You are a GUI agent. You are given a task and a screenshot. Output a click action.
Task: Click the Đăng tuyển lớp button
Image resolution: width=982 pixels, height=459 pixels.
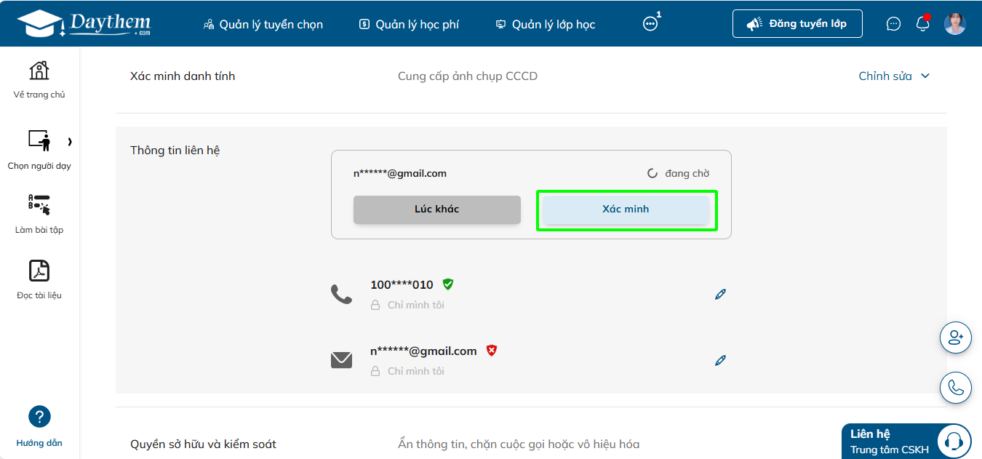pos(797,23)
